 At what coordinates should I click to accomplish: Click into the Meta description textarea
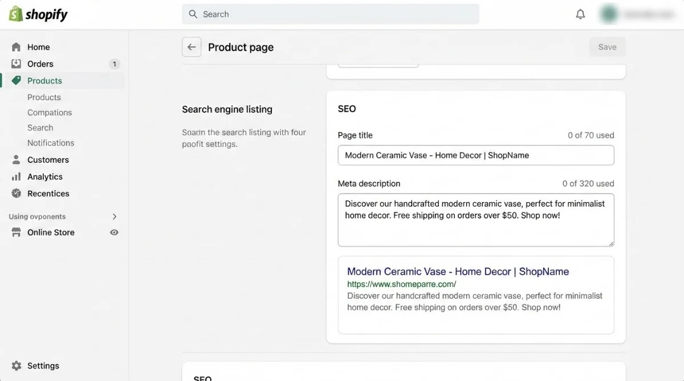pos(476,220)
